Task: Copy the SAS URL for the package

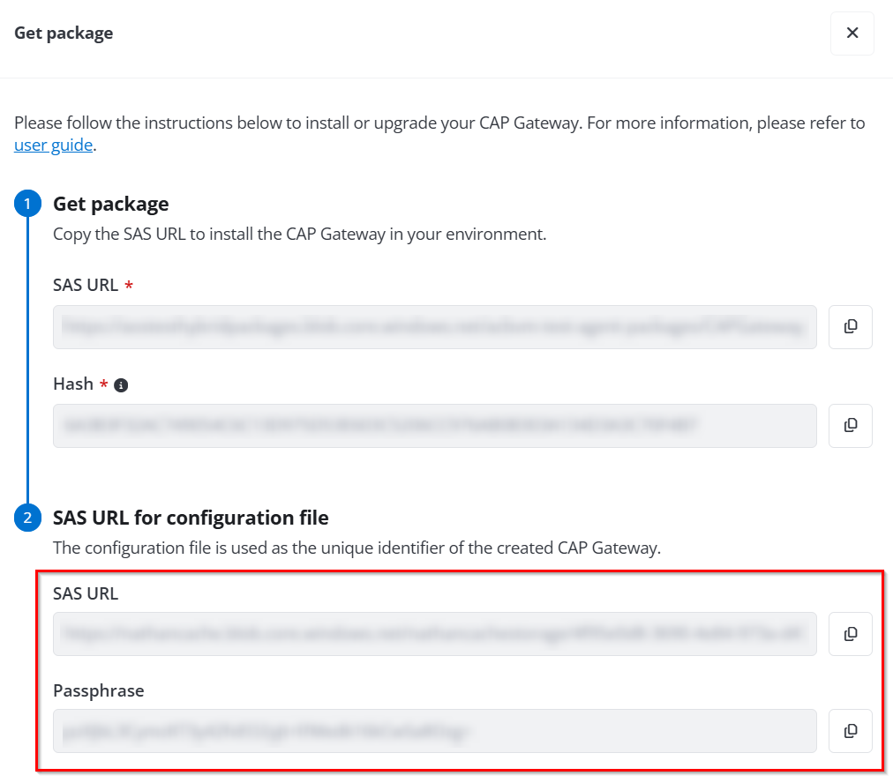Action: (850, 326)
